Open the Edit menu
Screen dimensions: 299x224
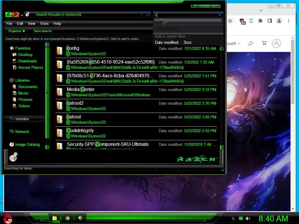tap(20, 24)
